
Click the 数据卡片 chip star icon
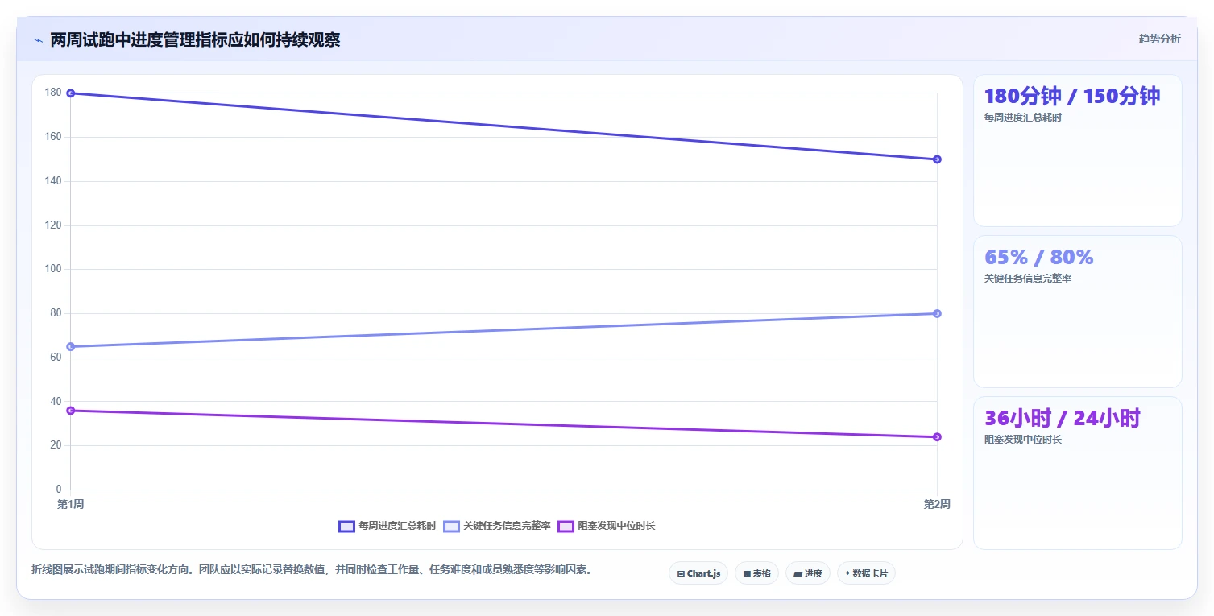(847, 573)
